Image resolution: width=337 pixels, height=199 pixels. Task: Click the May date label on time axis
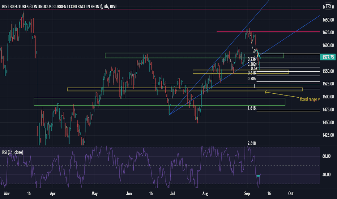[x=95, y=194]
